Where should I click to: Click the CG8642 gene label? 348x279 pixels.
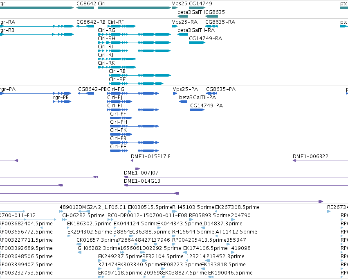(86, 4)
